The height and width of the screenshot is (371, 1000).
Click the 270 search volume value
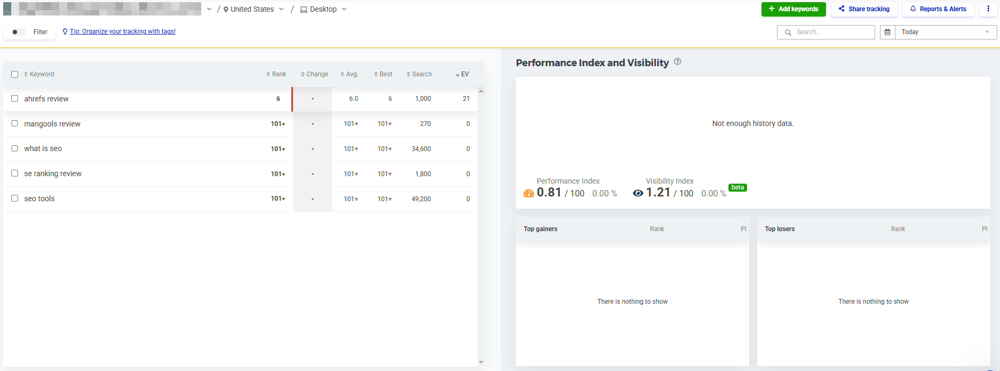pyautogui.click(x=425, y=124)
